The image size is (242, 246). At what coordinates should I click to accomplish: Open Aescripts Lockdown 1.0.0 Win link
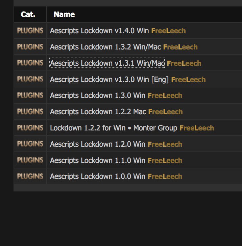pyautogui.click(x=98, y=176)
